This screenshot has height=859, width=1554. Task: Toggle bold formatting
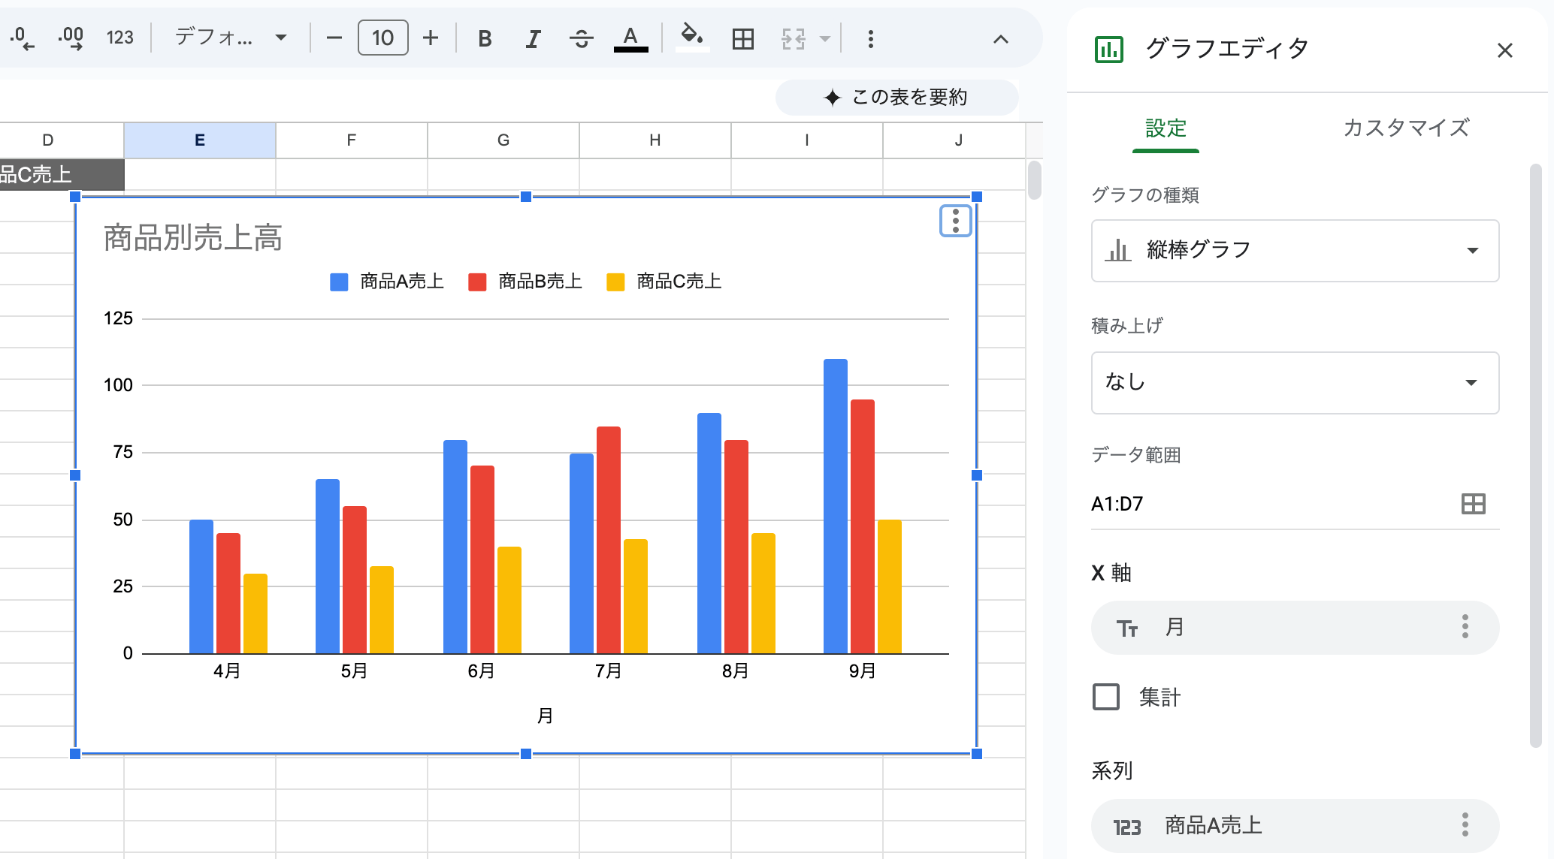coord(485,38)
